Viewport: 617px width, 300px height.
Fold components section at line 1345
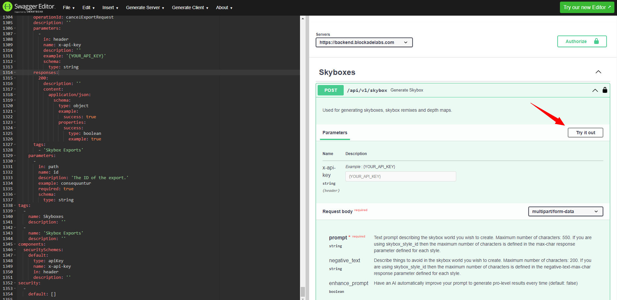[x=15, y=244]
